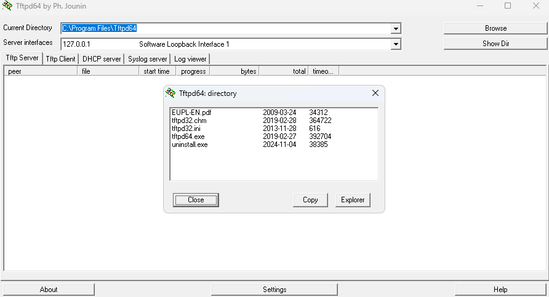Click the Tftpd64 app icon in main title bar

(x=7, y=6)
